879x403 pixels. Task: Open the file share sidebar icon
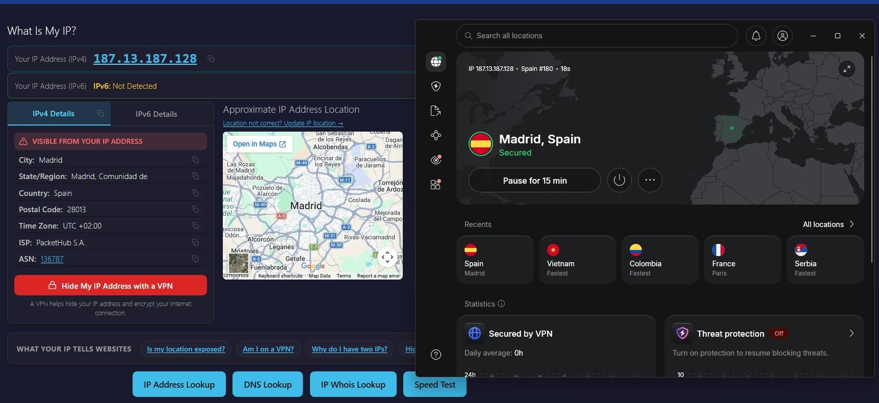tap(435, 111)
